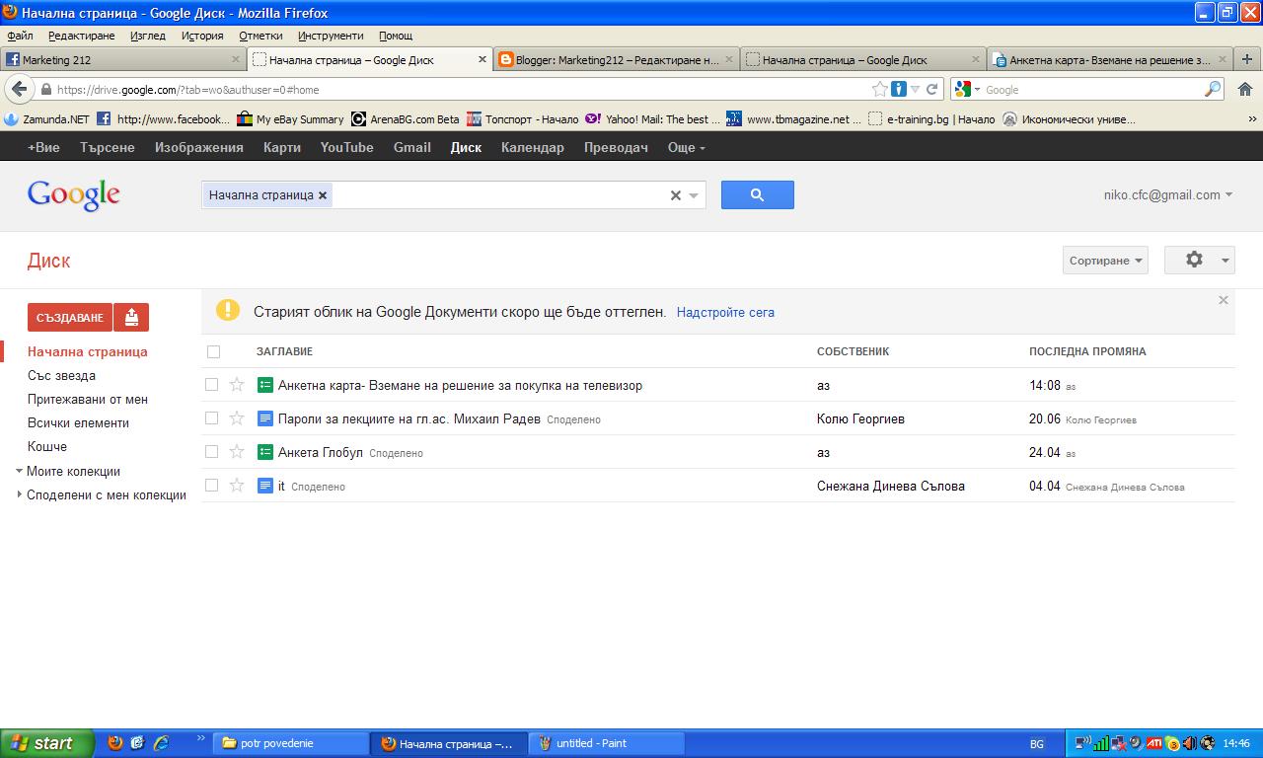This screenshot has height=758, width=1263.
Task: Open the Още menu in Google bar
Action: (x=687, y=147)
